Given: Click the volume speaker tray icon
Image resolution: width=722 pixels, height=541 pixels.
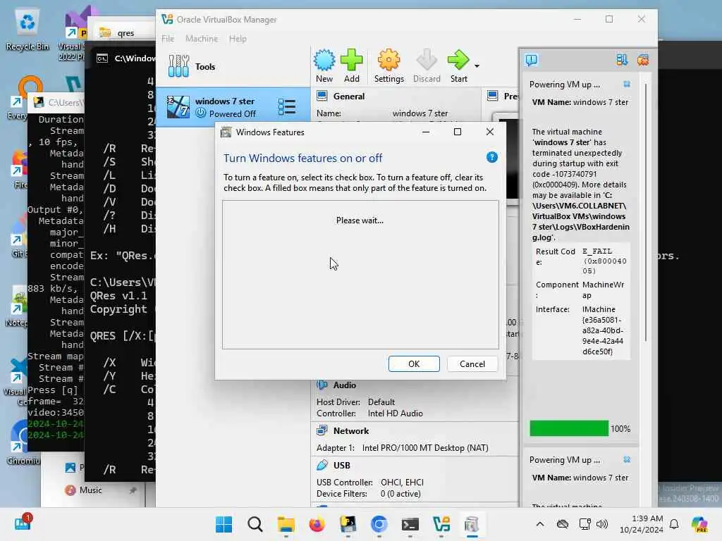Looking at the screenshot, I should (602, 524).
